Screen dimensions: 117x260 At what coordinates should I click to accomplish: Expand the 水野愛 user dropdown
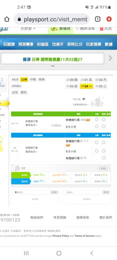click(x=28, y=29)
